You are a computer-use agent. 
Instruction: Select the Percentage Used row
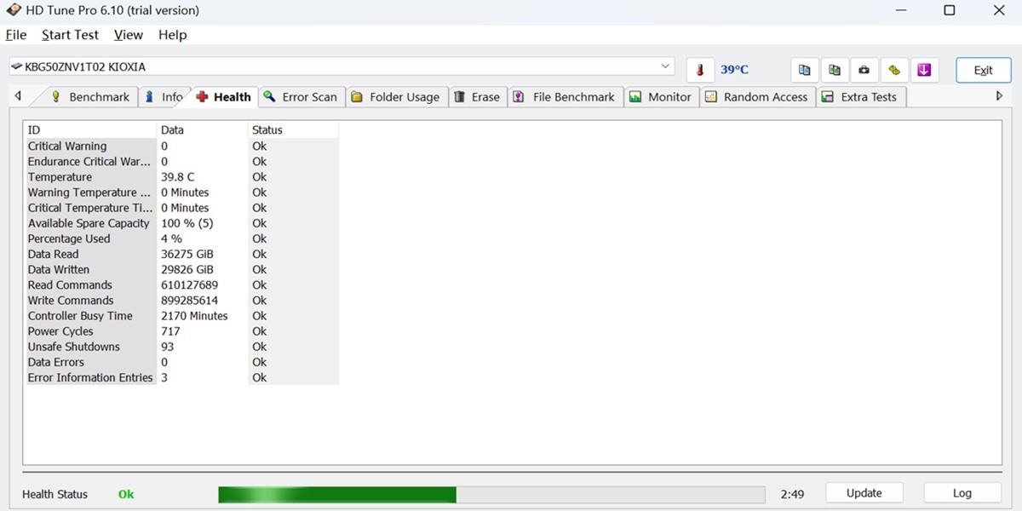pyautogui.click(x=69, y=238)
